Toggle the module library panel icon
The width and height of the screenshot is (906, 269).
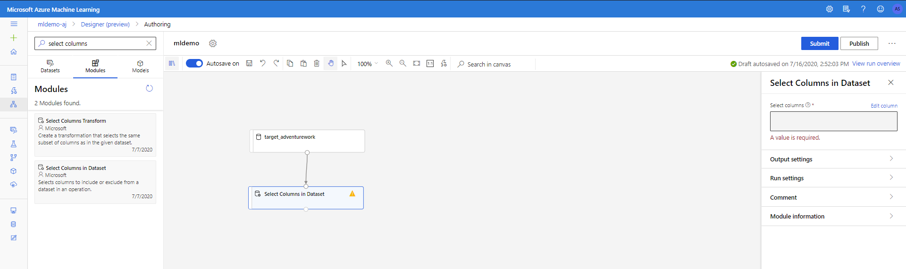(172, 63)
